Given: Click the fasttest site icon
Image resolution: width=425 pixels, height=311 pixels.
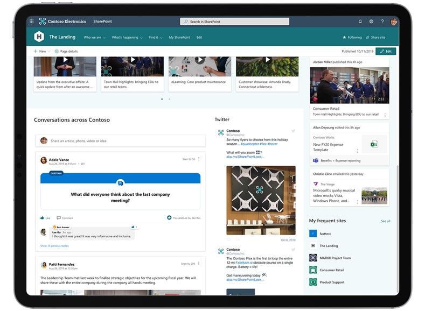Looking at the screenshot, I should point(313,234).
